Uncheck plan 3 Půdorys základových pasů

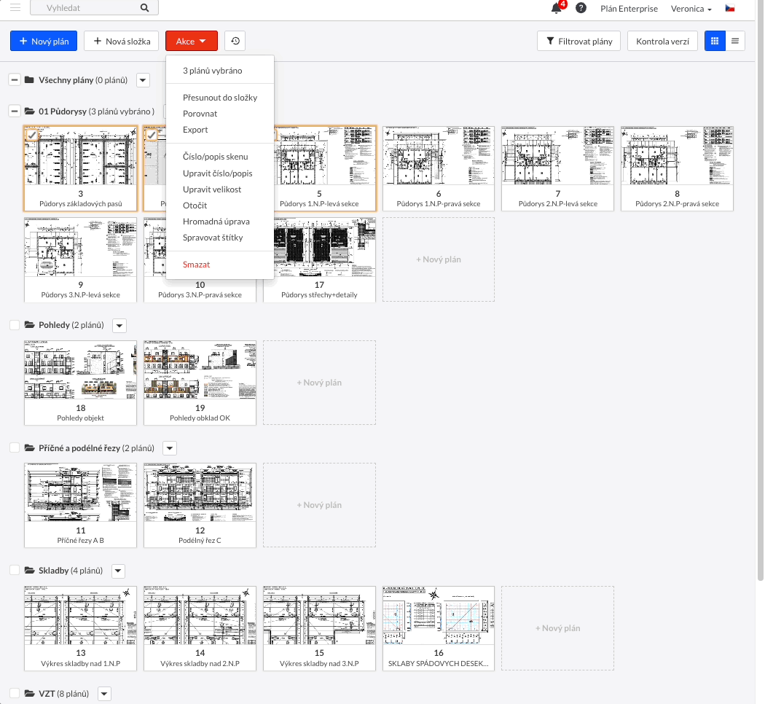32,135
